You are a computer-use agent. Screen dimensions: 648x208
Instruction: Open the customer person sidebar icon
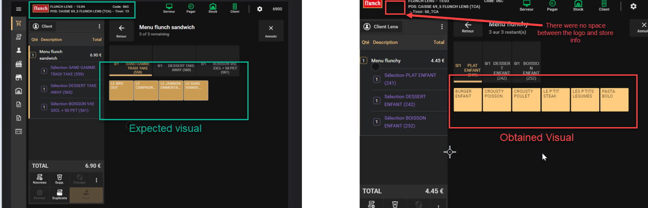pos(19,50)
